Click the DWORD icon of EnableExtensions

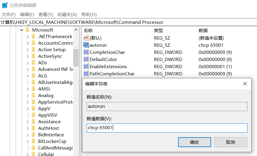pos(86,66)
